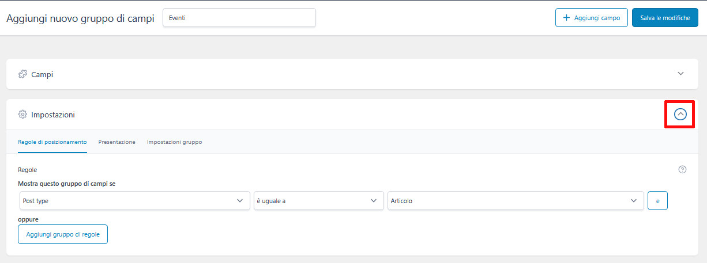Add an 'e' rule condition

point(658,201)
